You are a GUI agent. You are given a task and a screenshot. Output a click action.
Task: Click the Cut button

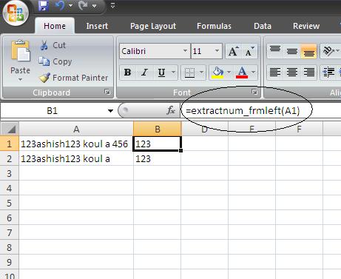coord(53,45)
